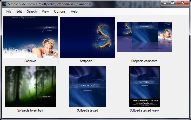Image resolution: width=191 pixels, height=120 pixels.
Task: Open the View menu
Action: (x=45, y=11)
